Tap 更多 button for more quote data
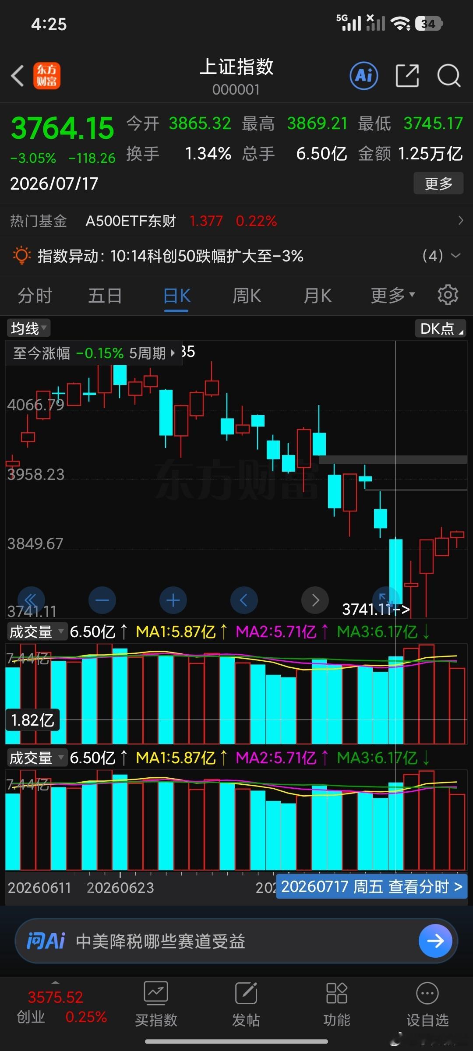The width and height of the screenshot is (473, 1051). tap(438, 183)
